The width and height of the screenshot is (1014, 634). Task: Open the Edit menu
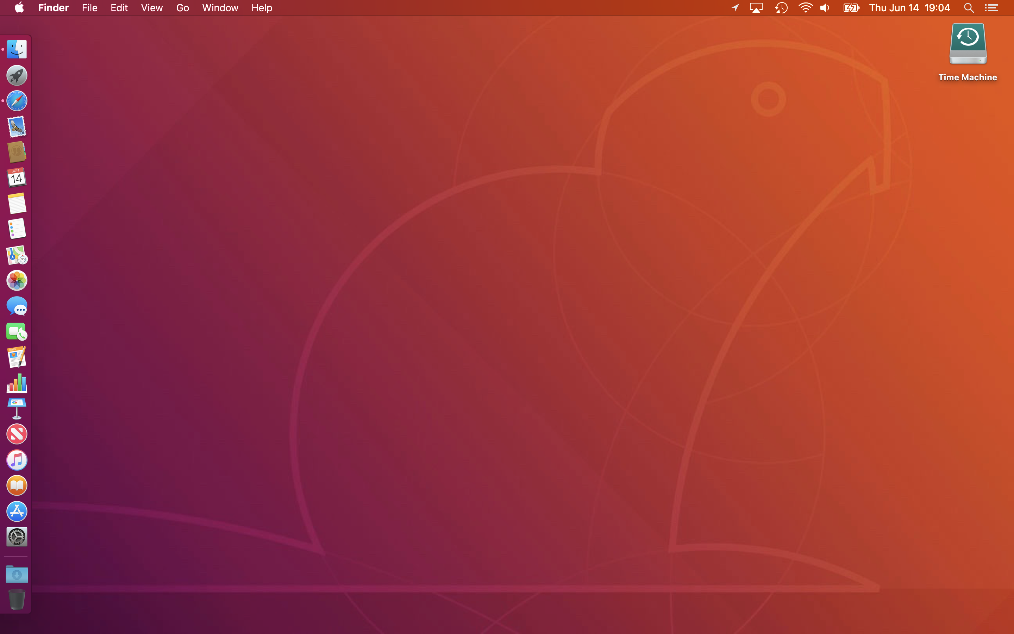[119, 7]
